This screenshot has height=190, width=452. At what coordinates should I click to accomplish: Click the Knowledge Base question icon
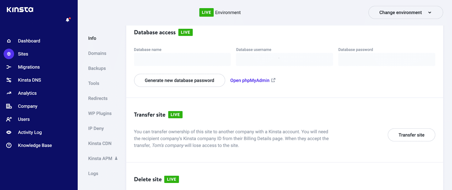point(9,145)
